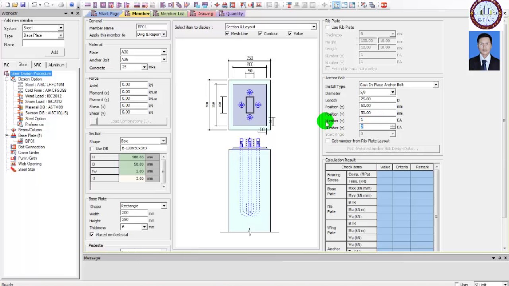Click the Cold Form : AIK-CFSD98 tree icon
Image resolution: width=509 pixels, height=286 pixels.
click(21, 90)
